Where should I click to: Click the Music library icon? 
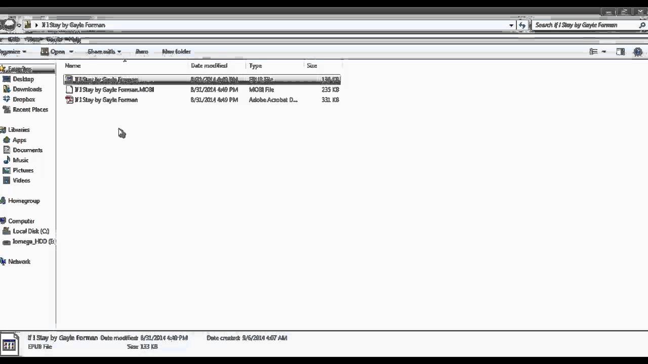(x=7, y=160)
